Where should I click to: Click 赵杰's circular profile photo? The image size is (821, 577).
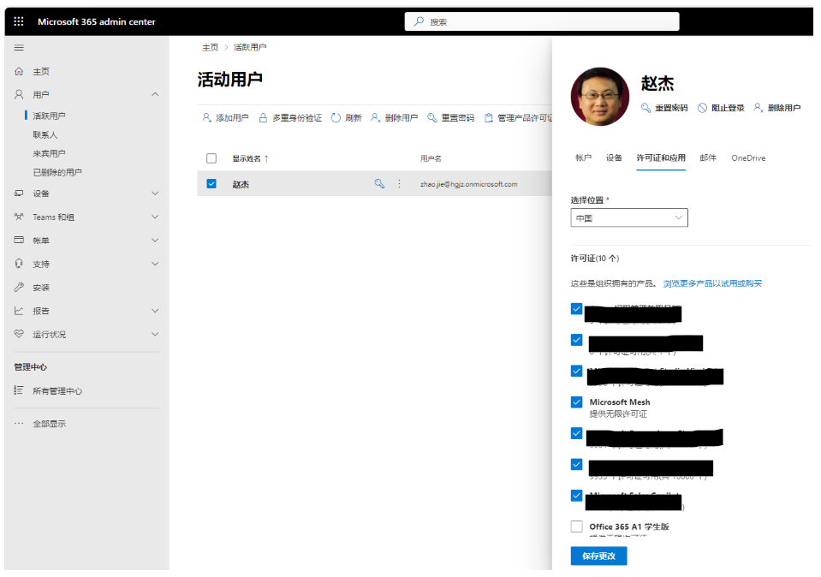point(599,97)
